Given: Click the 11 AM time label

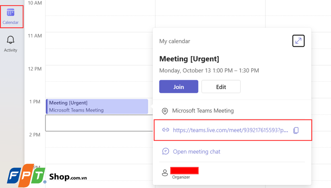Looking at the screenshot, I should click(35, 36).
